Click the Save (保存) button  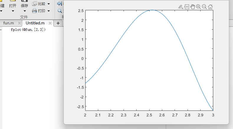(24, 6)
